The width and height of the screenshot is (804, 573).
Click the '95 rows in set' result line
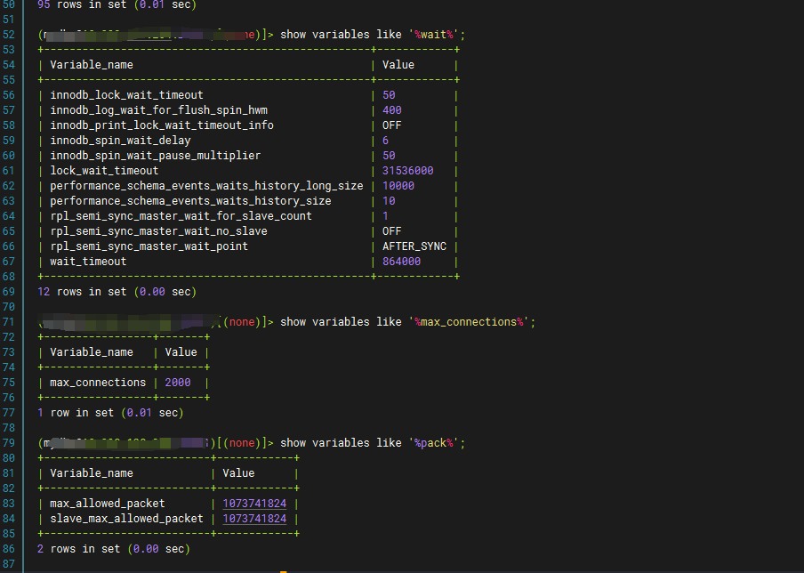click(x=117, y=4)
